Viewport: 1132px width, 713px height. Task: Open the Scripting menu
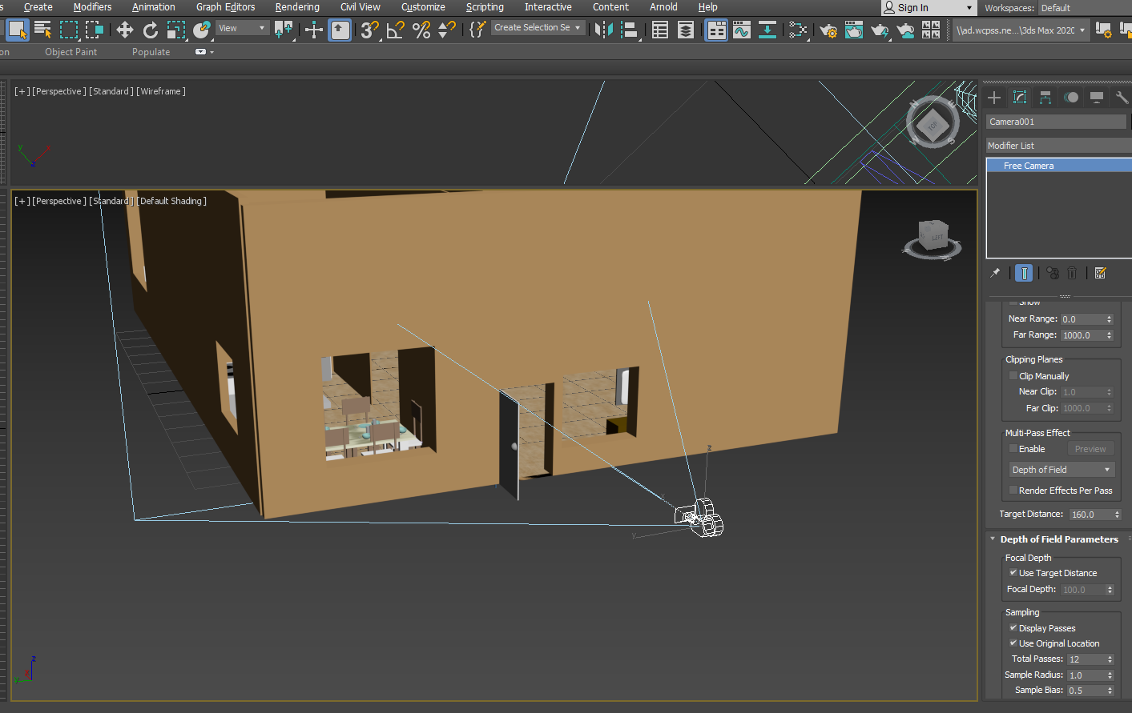click(485, 7)
